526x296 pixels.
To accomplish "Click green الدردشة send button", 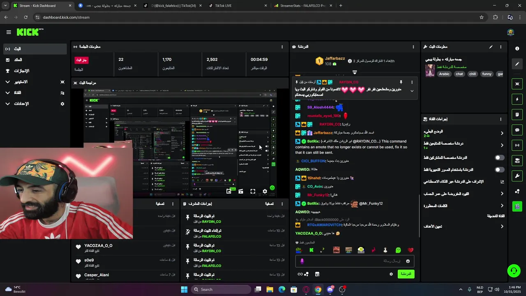I will click(406, 274).
